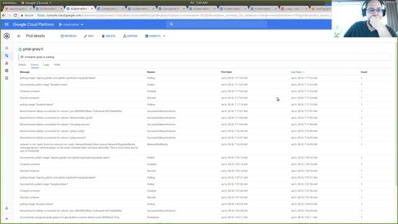The width and height of the screenshot is (398, 224).
Task: Click the MountVolume message for 'init-gitaly-secrets' volume
Action: click(55, 124)
